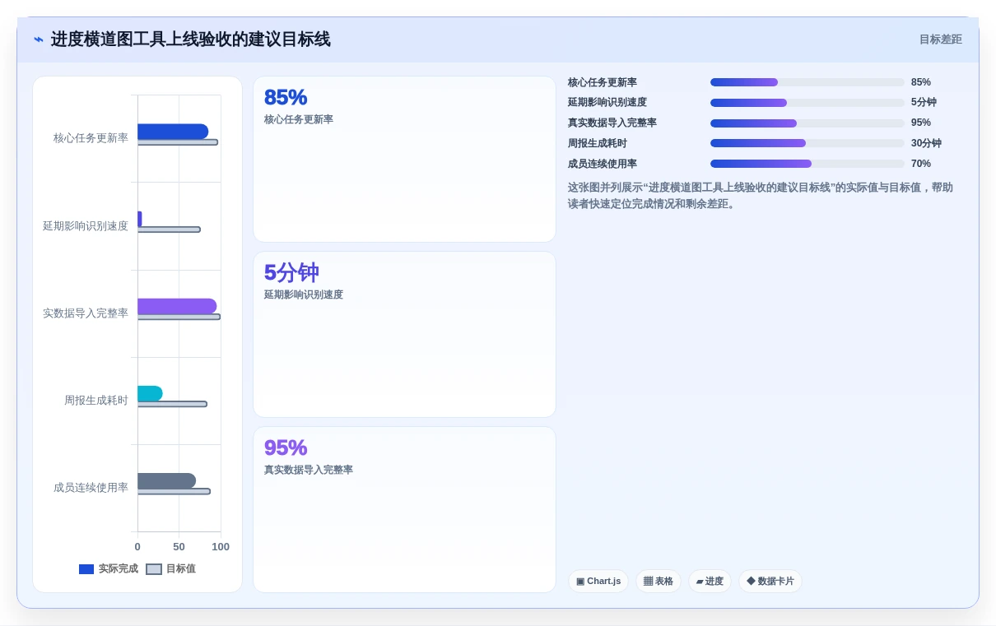Click the blue 核心任务更新率 chart bar
This screenshot has height=626, width=996.
coord(173,132)
